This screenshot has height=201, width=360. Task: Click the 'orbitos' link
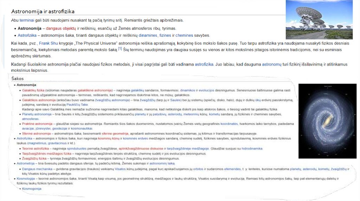198,169
